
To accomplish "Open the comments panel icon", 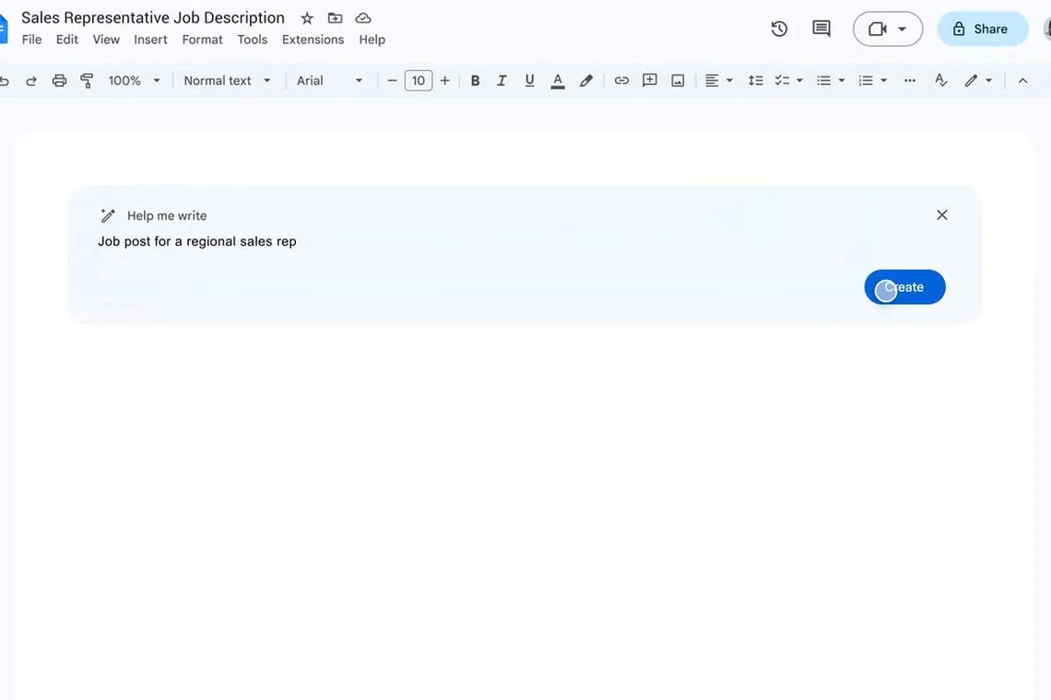I will (821, 29).
